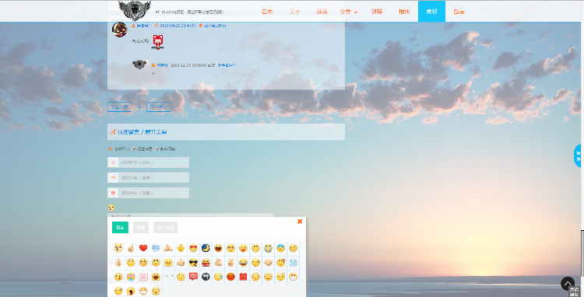The image size is (584, 297).
Task: Select the OK hand gesture emoji
Action: tap(218, 263)
